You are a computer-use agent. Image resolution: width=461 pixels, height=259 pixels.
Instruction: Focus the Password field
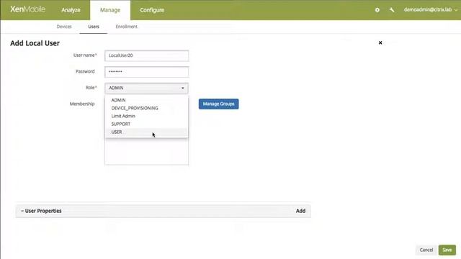click(x=146, y=72)
